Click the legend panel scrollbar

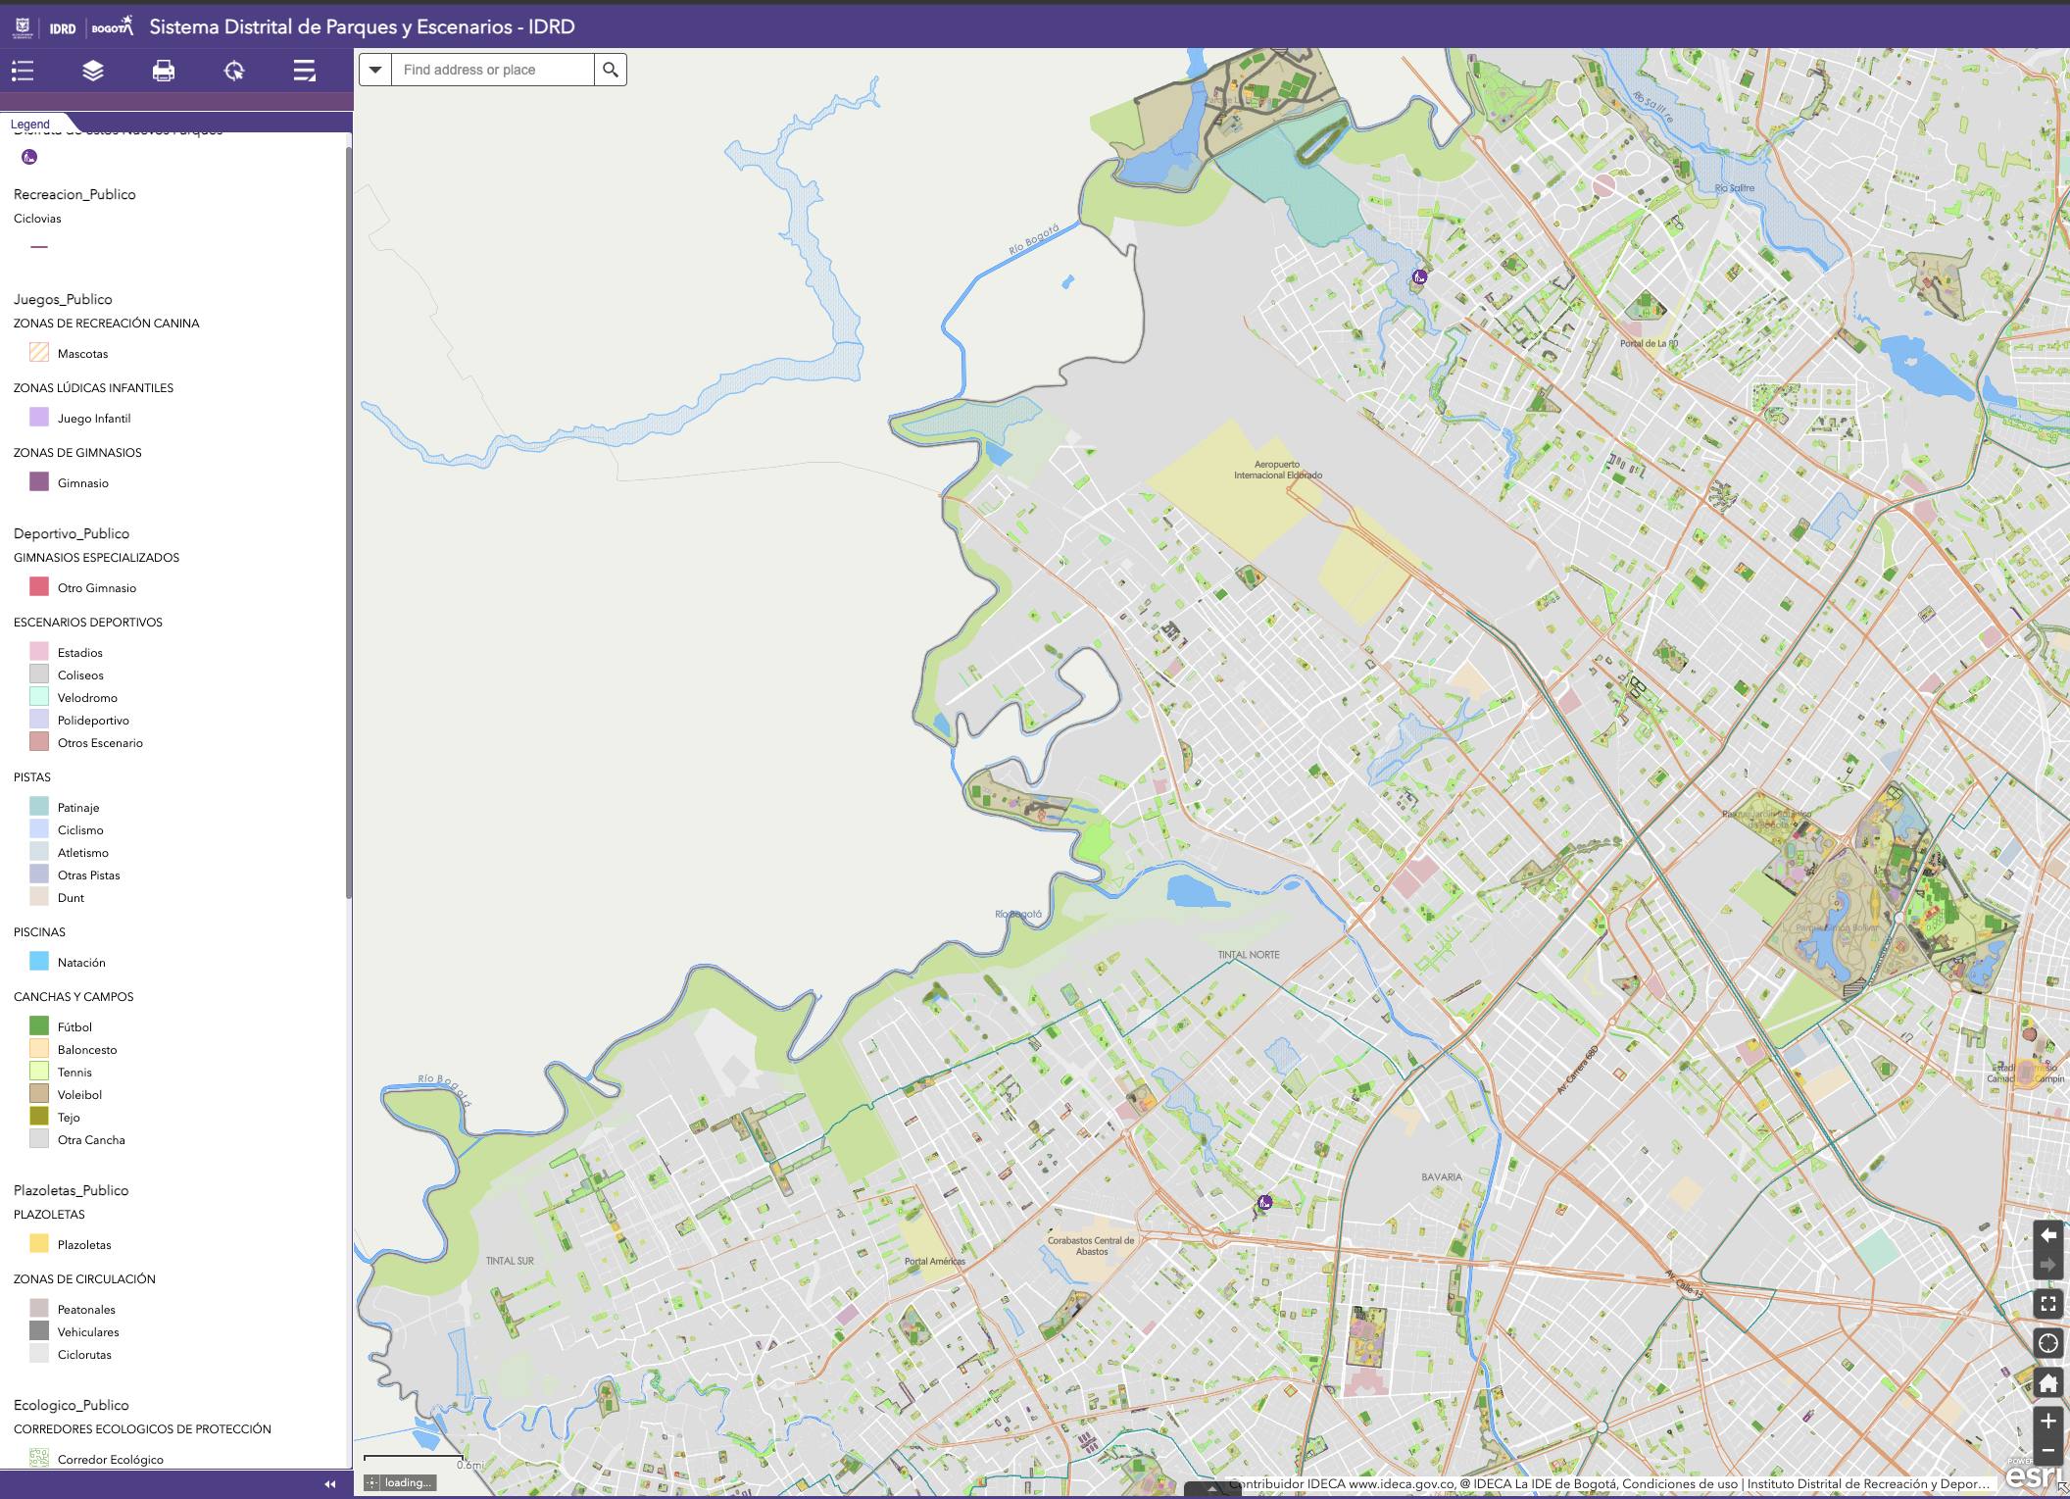[x=348, y=523]
